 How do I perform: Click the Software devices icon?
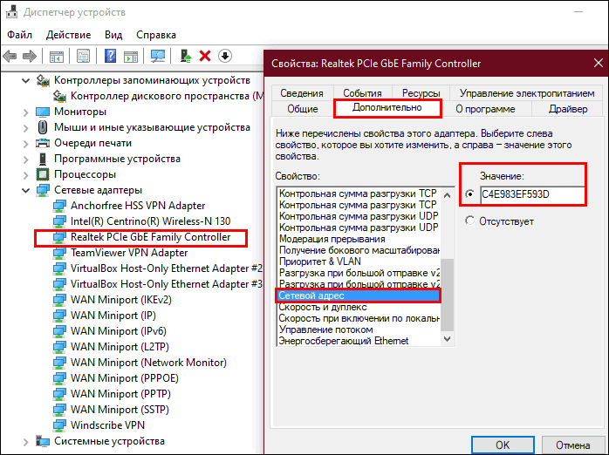click(x=43, y=159)
